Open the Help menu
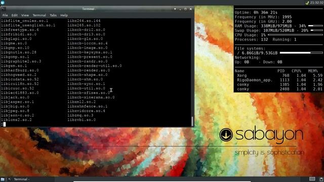Image resolution: width=324 pixels, height=182 pixels. [x=64, y=15]
